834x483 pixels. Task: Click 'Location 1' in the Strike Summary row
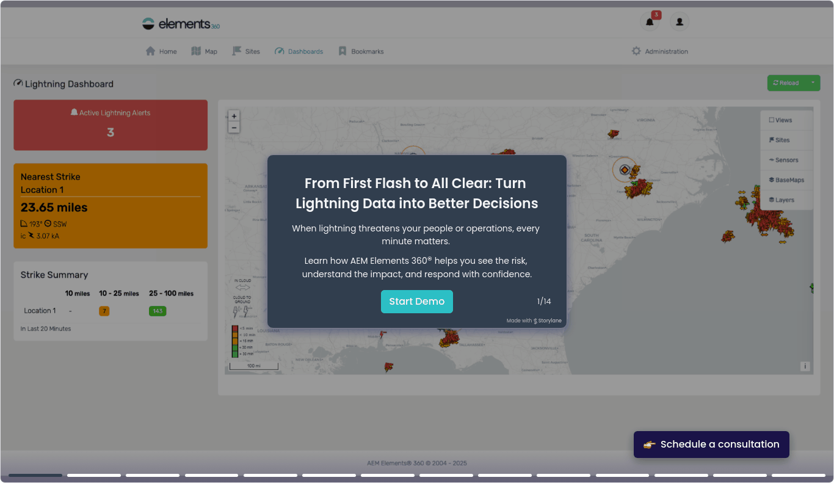(x=40, y=311)
